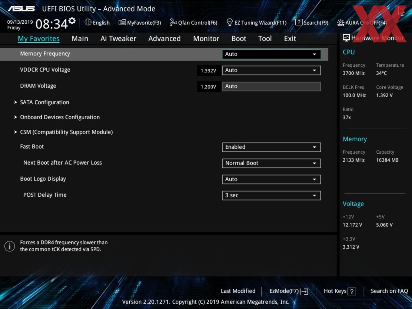Image resolution: width=412 pixels, height=309 pixels.
Task: Click the 1.392 V Core Voltage value
Action: [384, 95]
